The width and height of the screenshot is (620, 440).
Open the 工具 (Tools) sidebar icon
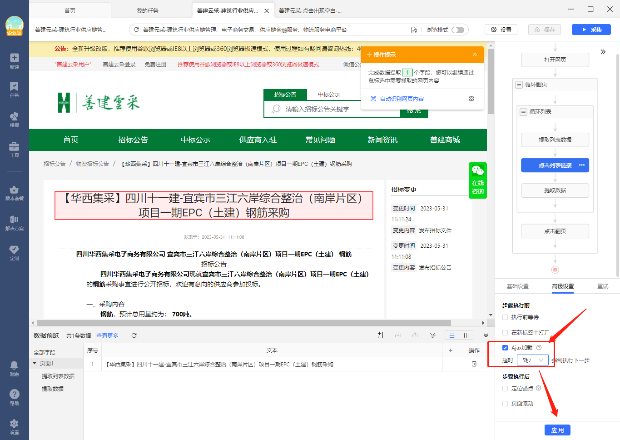(15, 149)
